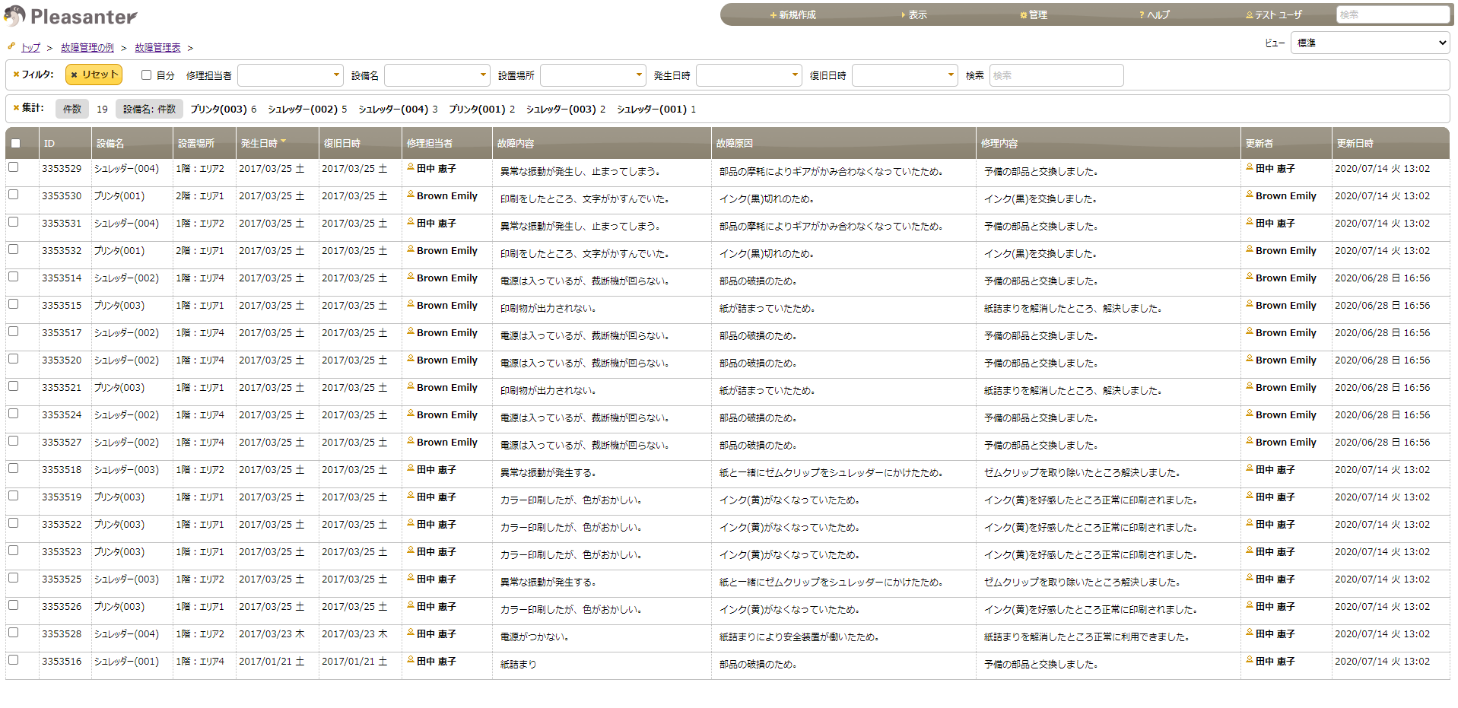The height and width of the screenshot is (708, 1458).
Task: Expand the 修理担当者 filter dropdown
Action: point(290,75)
